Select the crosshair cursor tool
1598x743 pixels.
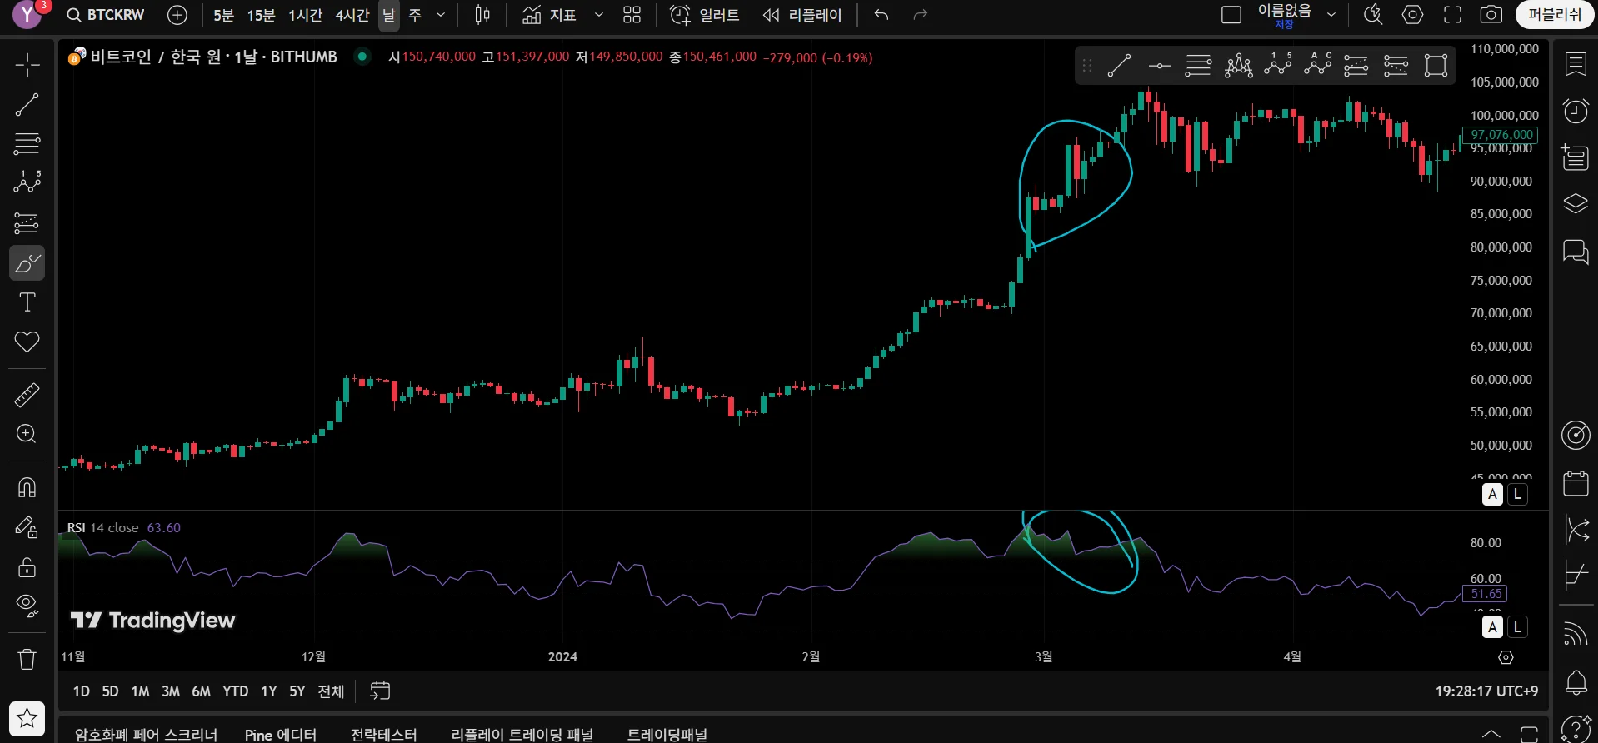click(x=27, y=65)
